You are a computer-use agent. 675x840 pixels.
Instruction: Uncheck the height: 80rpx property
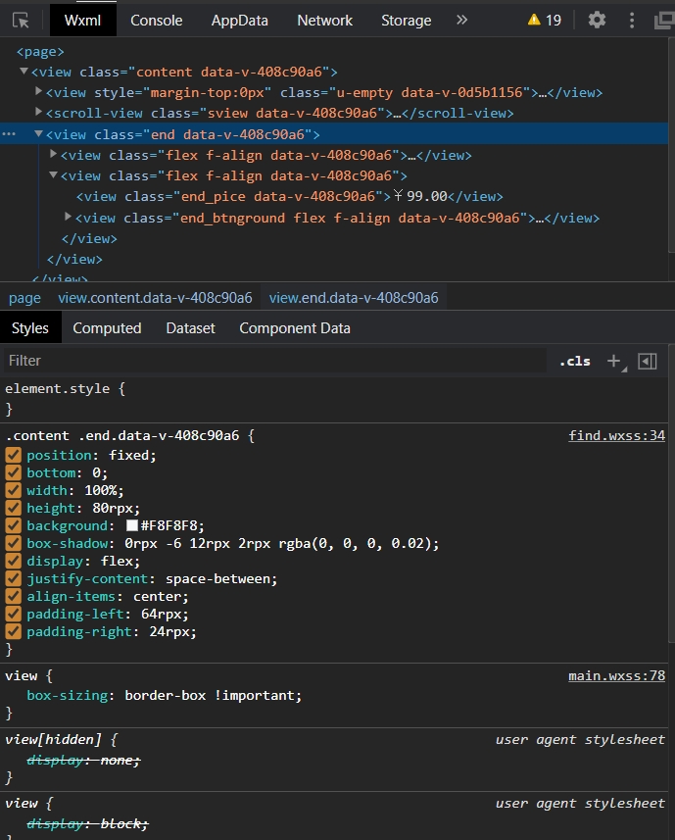[14, 508]
